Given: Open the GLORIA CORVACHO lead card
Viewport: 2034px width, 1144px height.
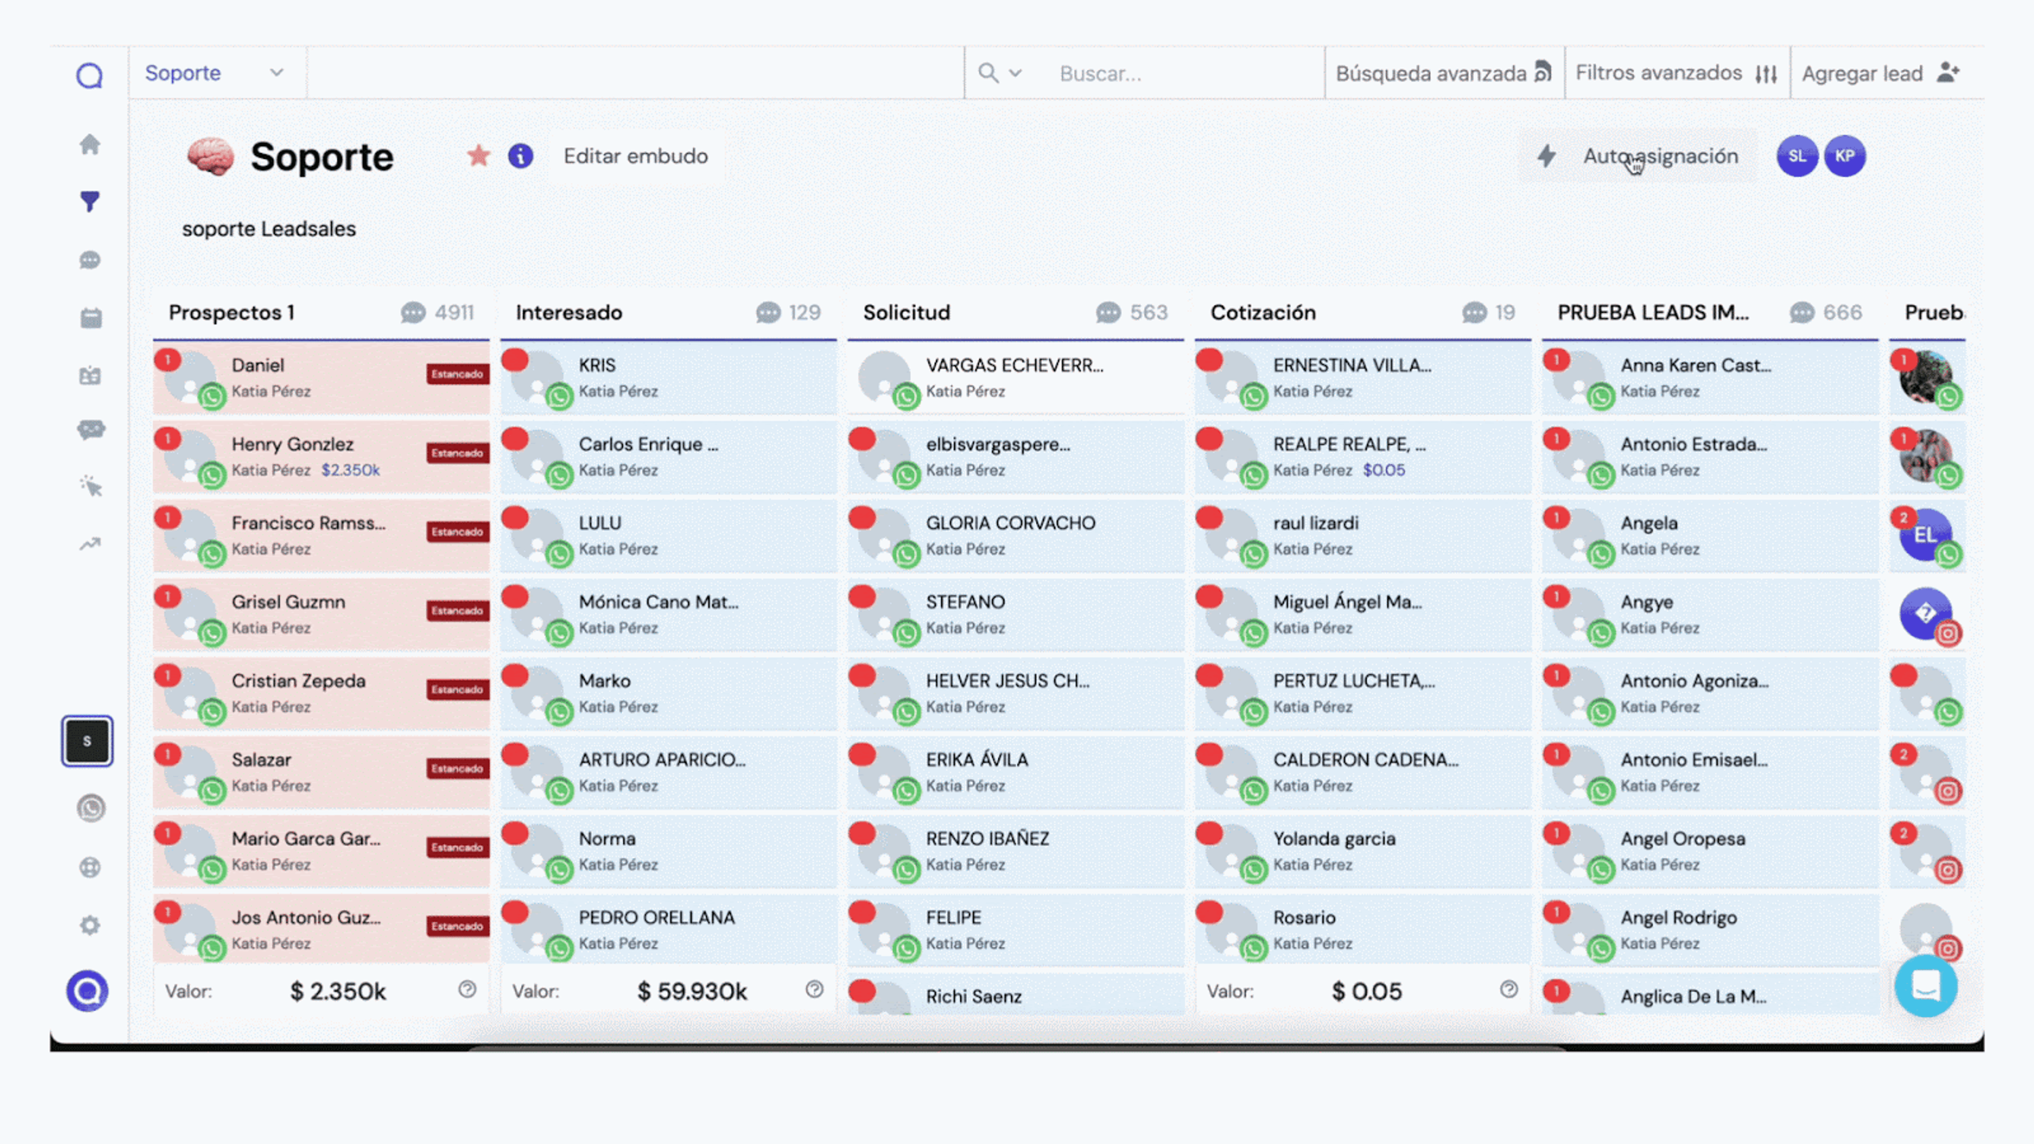Looking at the screenshot, I should pyautogui.click(x=1015, y=536).
